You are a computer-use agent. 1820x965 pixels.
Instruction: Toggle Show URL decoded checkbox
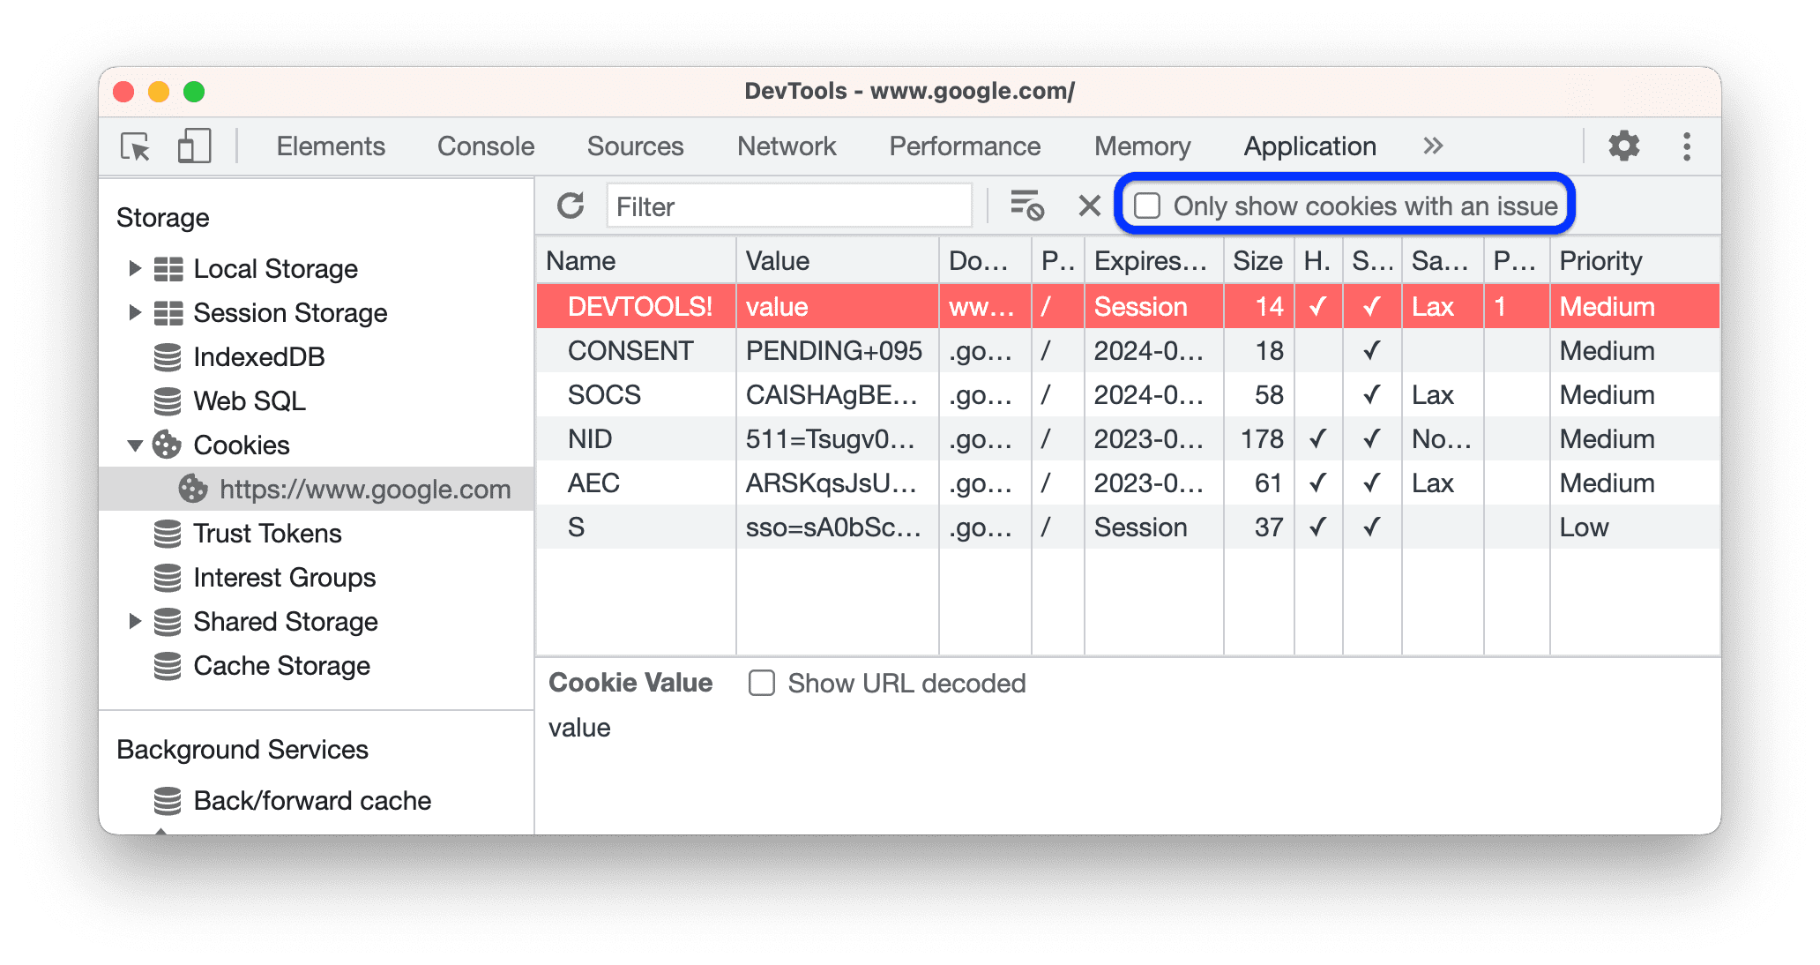point(761,683)
